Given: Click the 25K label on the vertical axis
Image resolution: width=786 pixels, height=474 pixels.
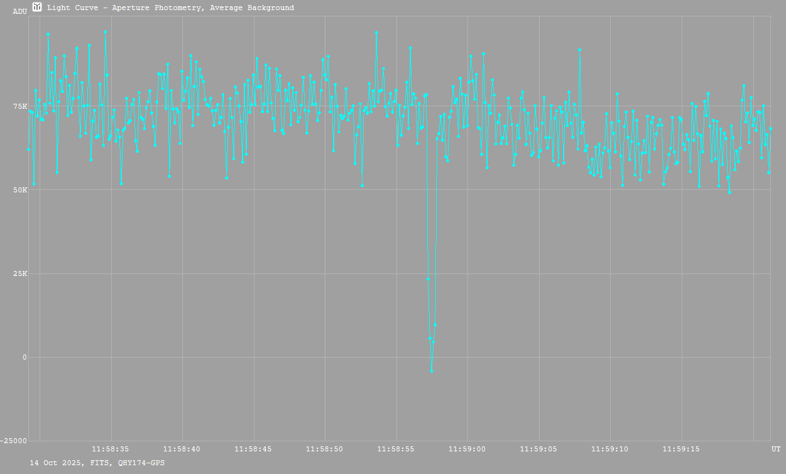Looking at the screenshot, I should click(x=20, y=273).
